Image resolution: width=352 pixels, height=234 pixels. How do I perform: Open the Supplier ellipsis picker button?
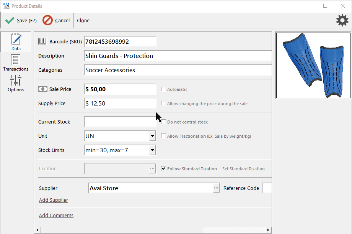216,188
